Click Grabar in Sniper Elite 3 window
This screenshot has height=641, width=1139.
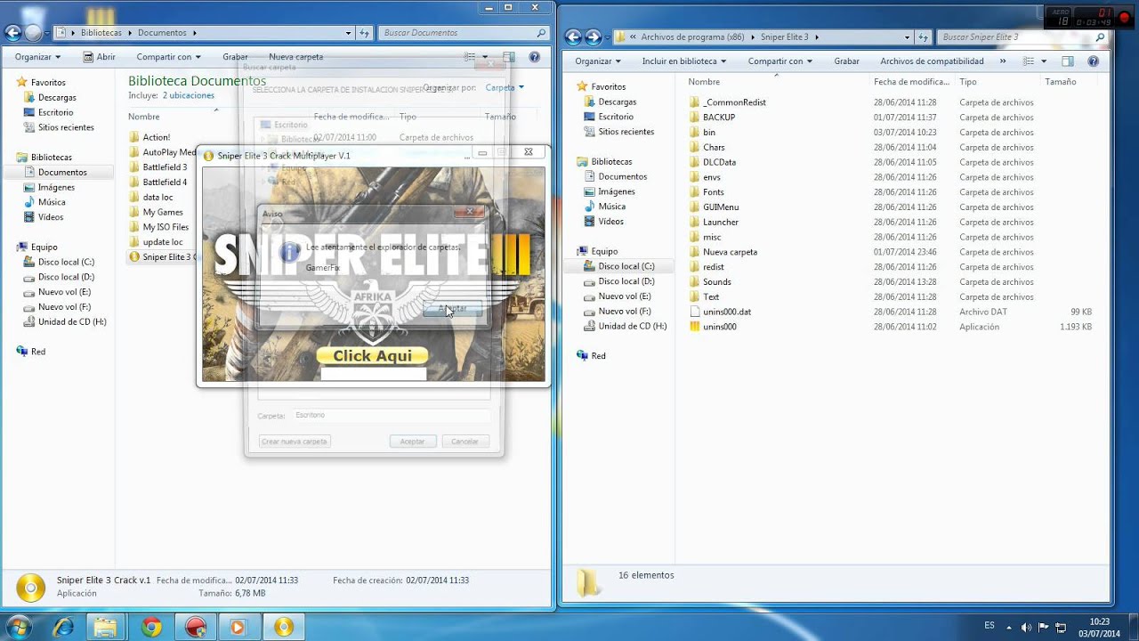tap(846, 61)
